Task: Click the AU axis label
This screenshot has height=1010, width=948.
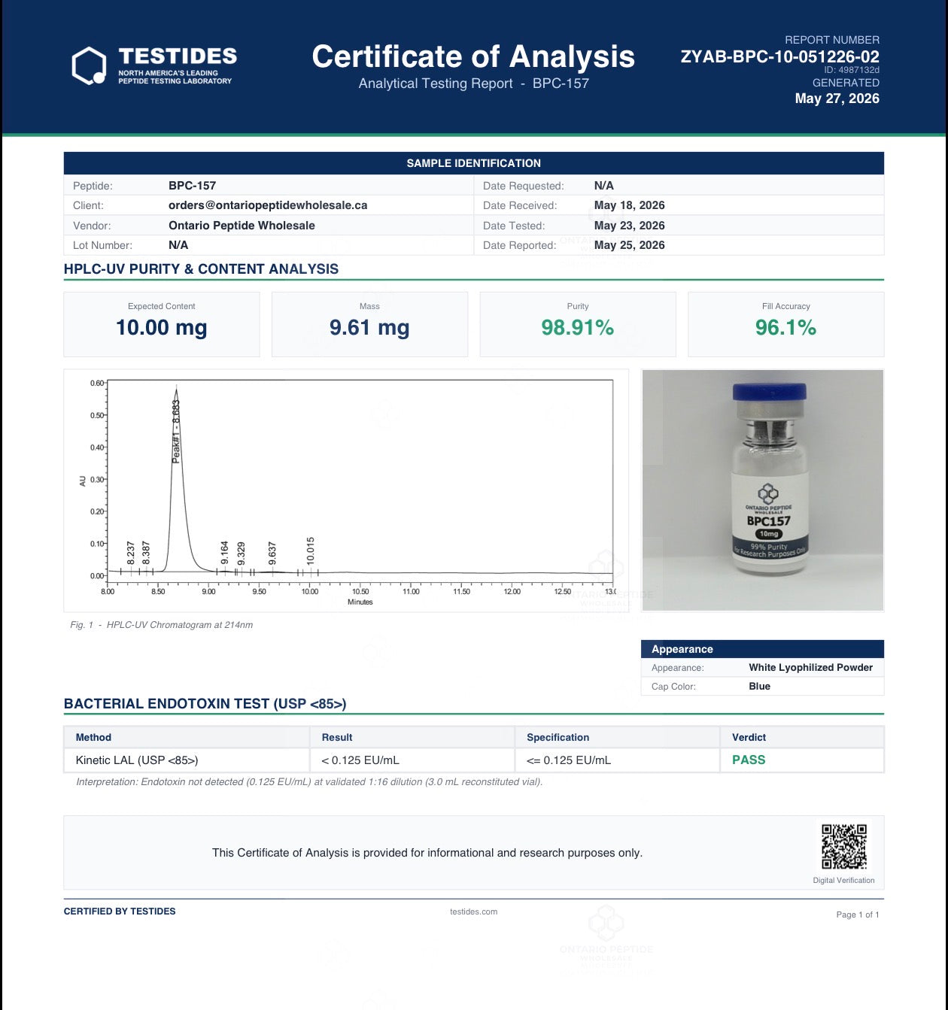Action: coord(83,481)
